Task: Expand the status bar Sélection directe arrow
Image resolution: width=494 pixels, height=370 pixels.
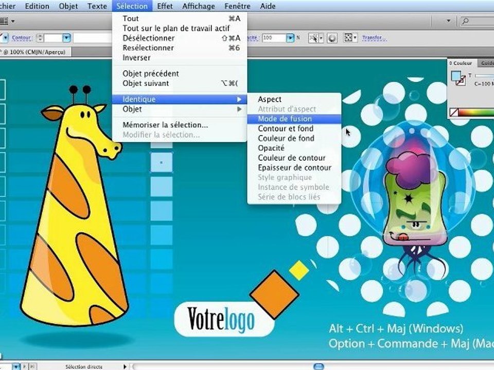Action: (125, 366)
